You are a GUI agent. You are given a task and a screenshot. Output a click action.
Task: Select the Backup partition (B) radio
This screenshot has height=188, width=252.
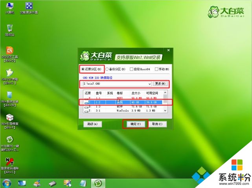click(x=116, y=69)
